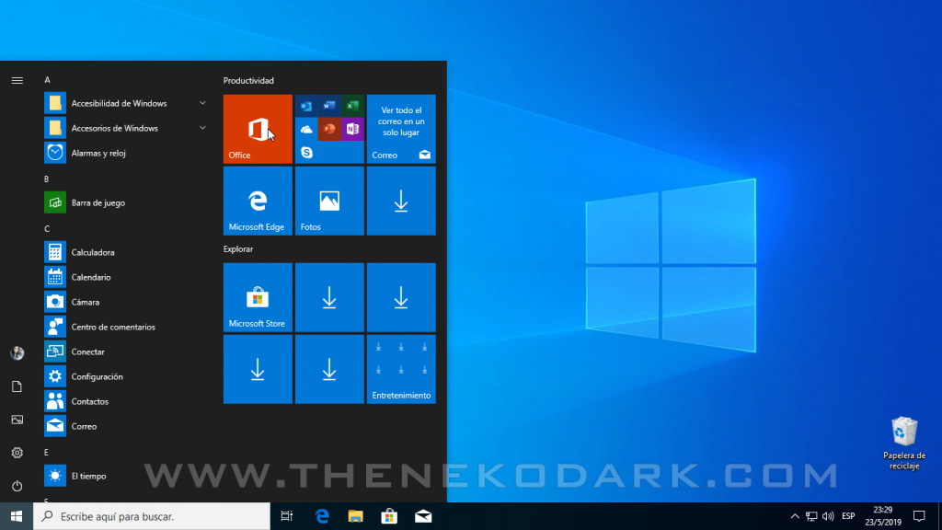Open Microsoft Store from taskbar
The image size is (942, 530).
click(x=389, y=516)
